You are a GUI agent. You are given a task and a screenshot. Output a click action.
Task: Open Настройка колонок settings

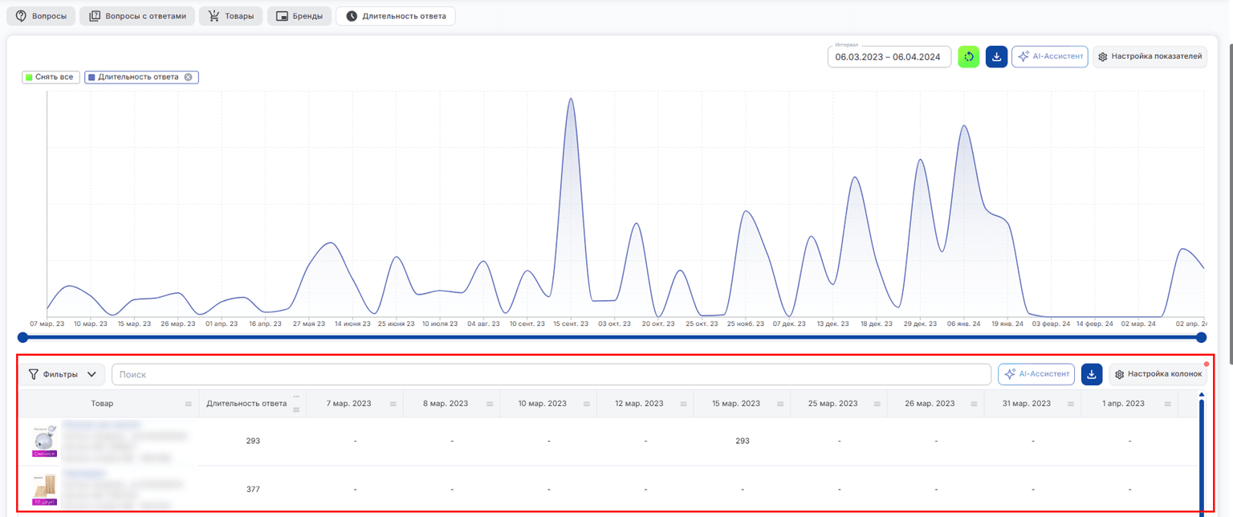(1158, 374)
